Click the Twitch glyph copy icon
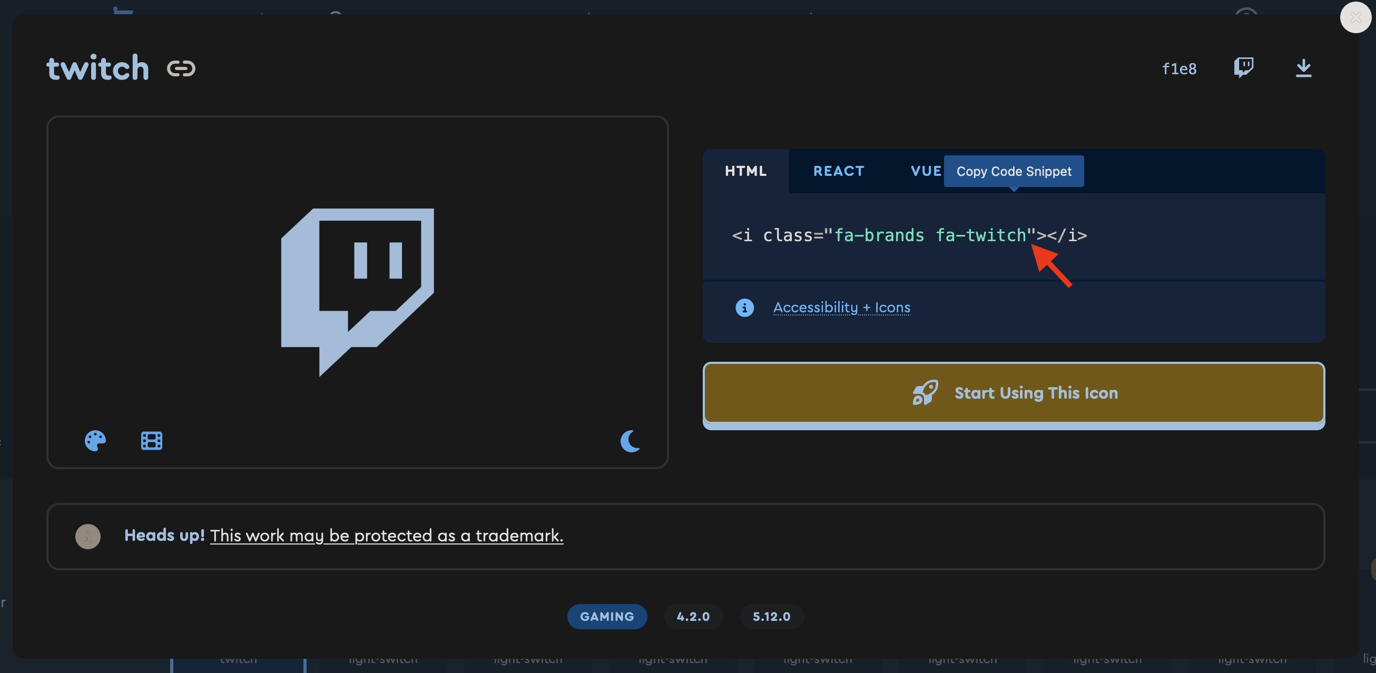This screenshot has width=1376, height=673. coord(1244,68)
